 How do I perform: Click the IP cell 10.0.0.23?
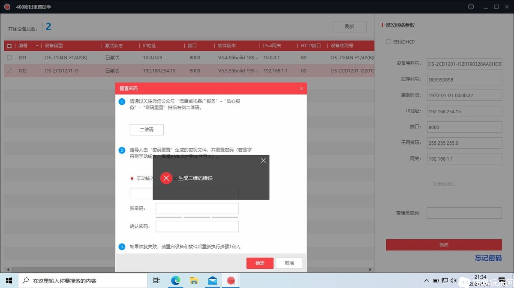coord(153,58)
